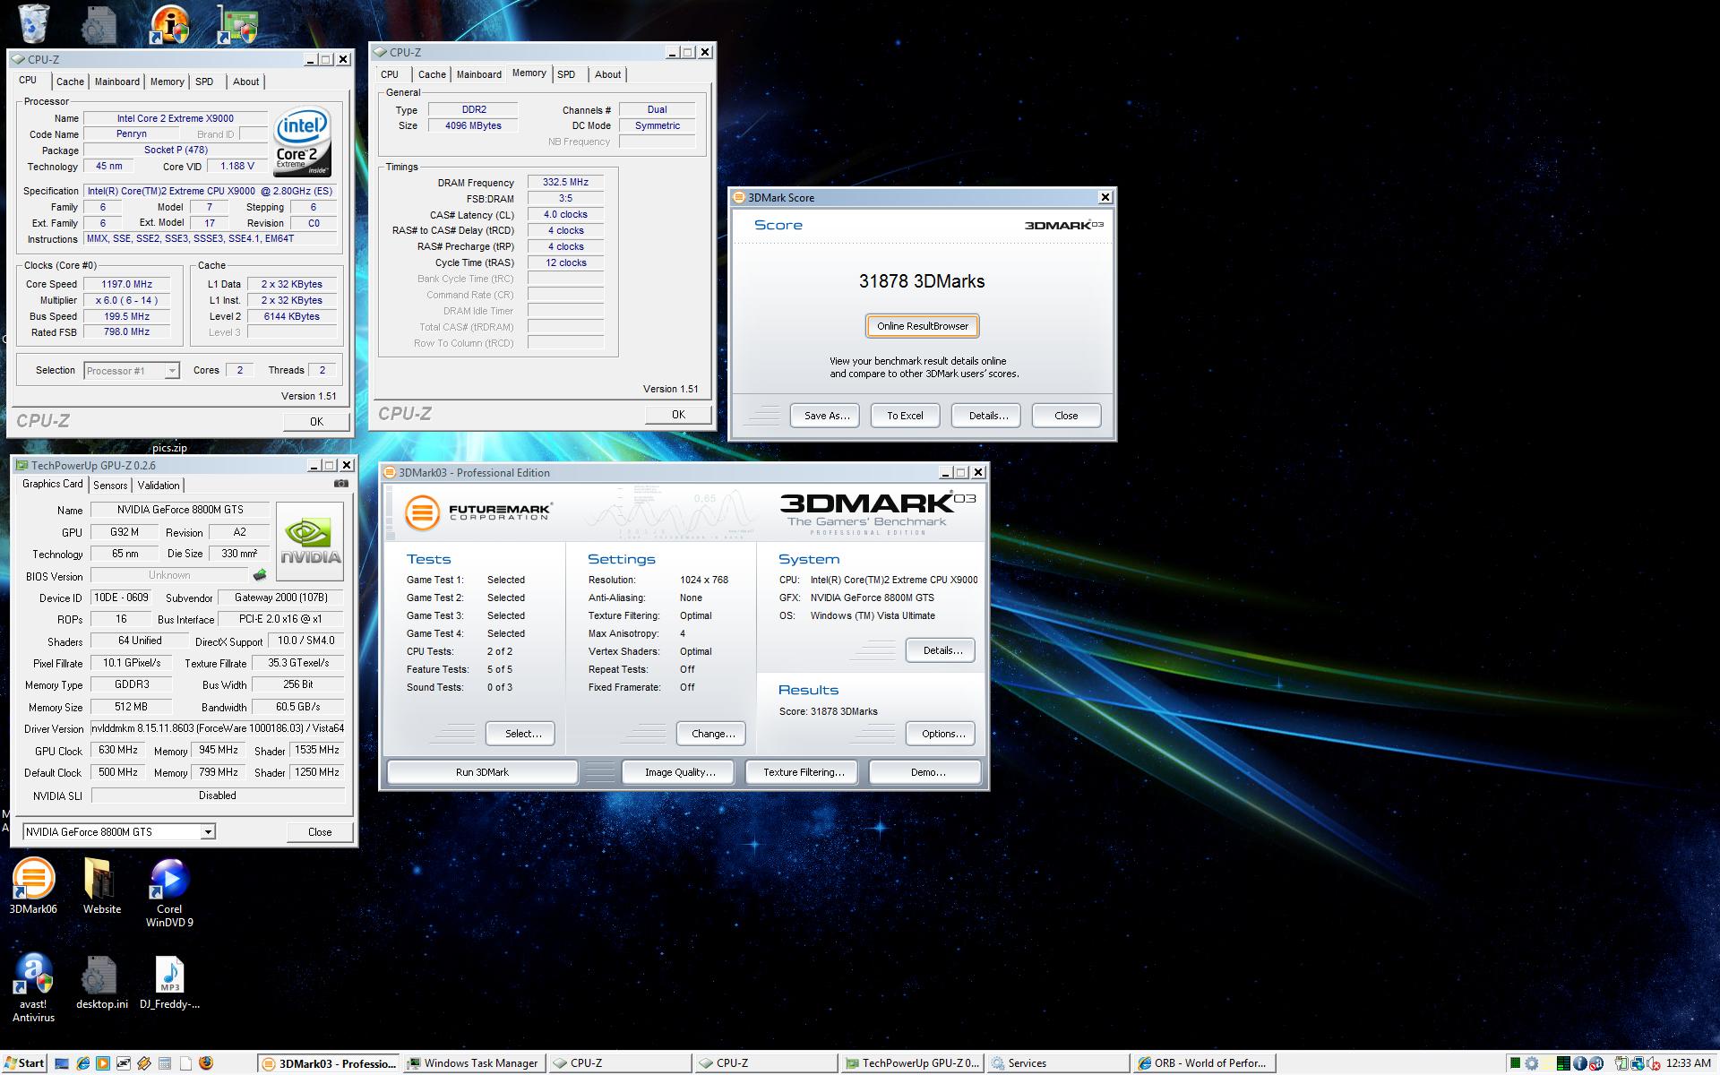Click OK in CPU-Z Memory window
Image resolution: width=1720 pixels, height=1075 pixels.
pyautogui.click(x=678, y=415)
